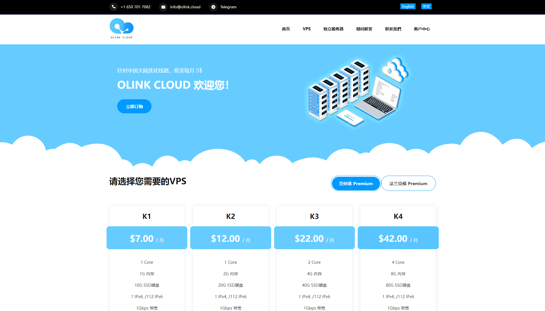Select the 中文 language option
This screenshot has width=545, height=311.
pyautogui.click(x=426, y=6)
